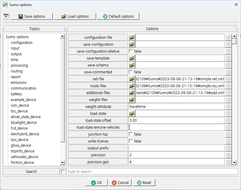Click the Default options button
Screen dimensions: 241x190
[x=118, y=16]
